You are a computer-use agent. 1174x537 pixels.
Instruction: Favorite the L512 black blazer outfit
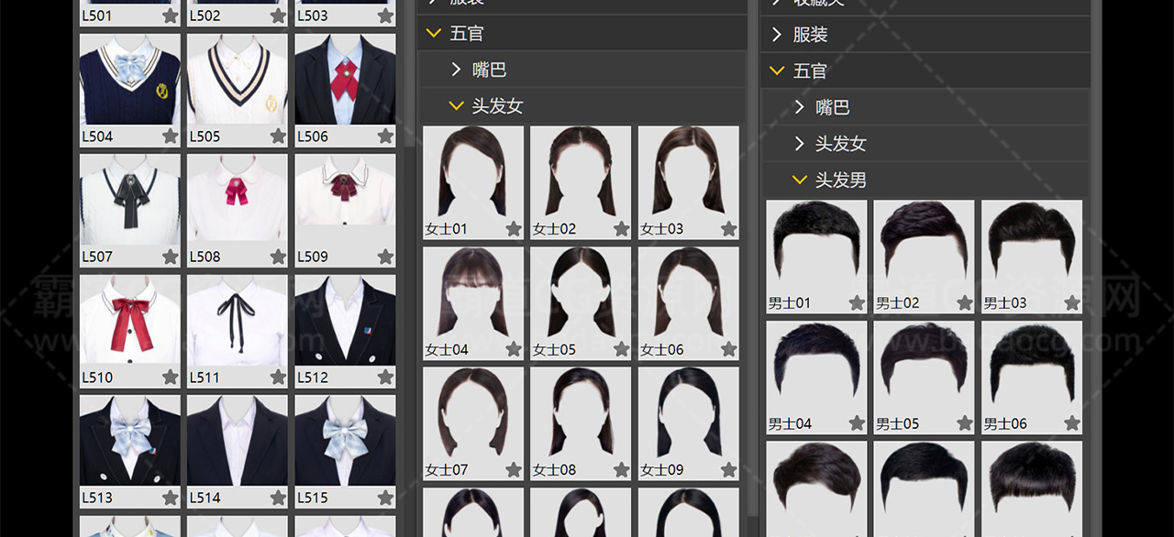[x=385, y=377]
